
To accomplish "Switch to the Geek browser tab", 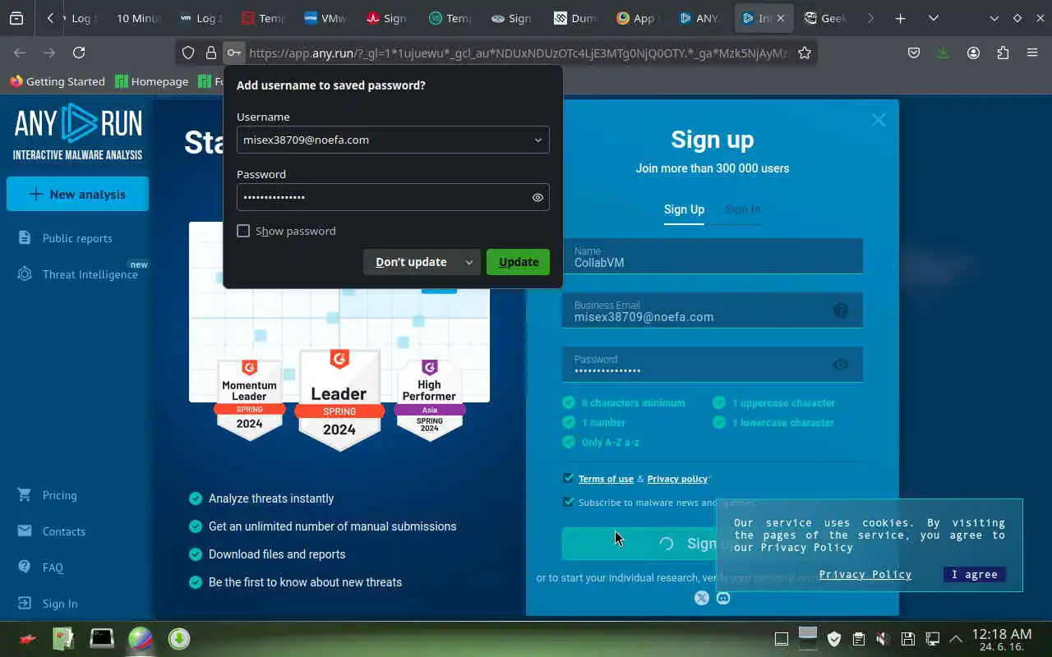I will (x=826, y=18).
